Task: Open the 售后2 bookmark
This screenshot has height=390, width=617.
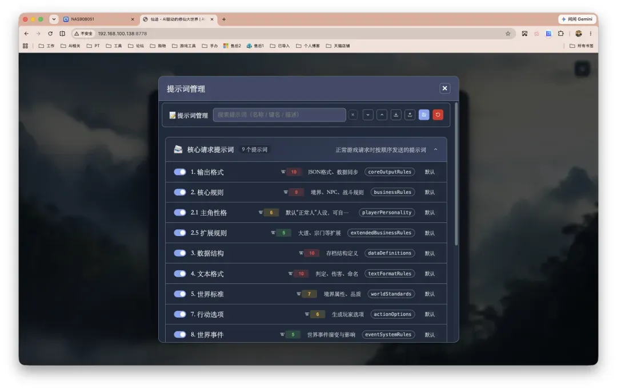Action: click(232, 46)
